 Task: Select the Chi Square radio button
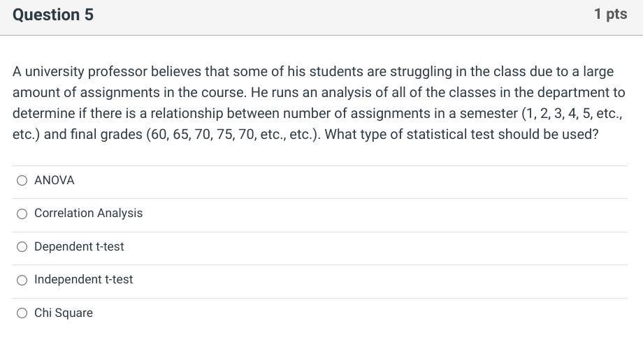point(23,313)
